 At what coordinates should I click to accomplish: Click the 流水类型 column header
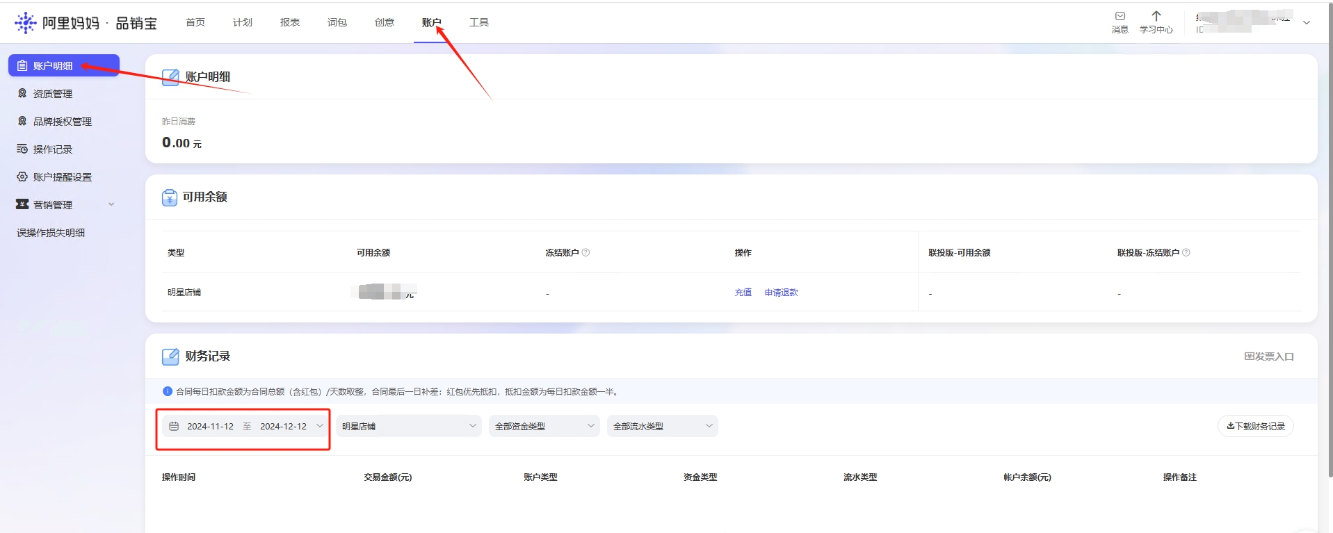point(860,477)
